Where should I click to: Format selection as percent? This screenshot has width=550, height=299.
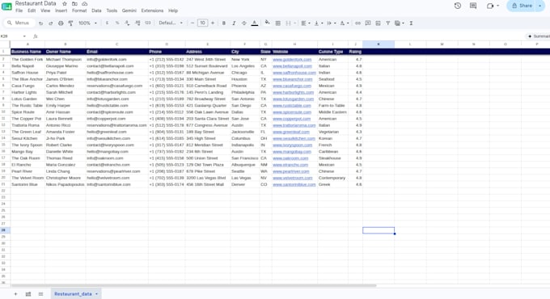point(117,23)
